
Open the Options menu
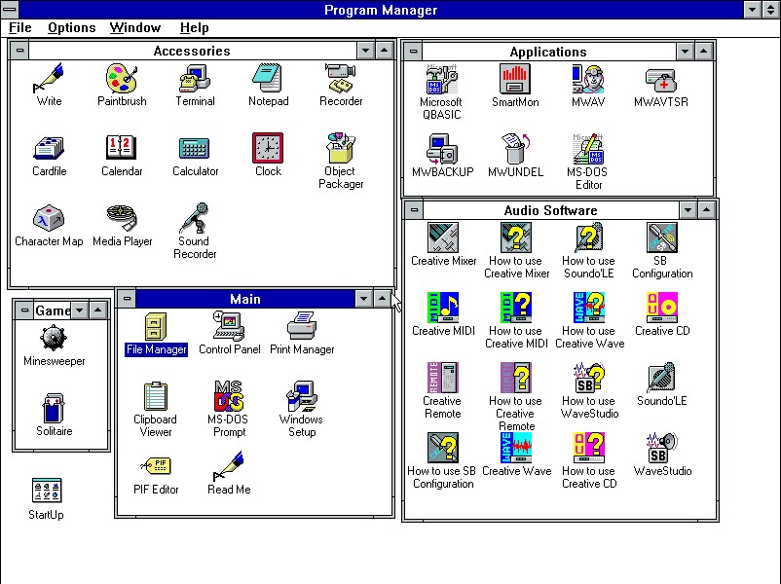click(x=71, y=28)
